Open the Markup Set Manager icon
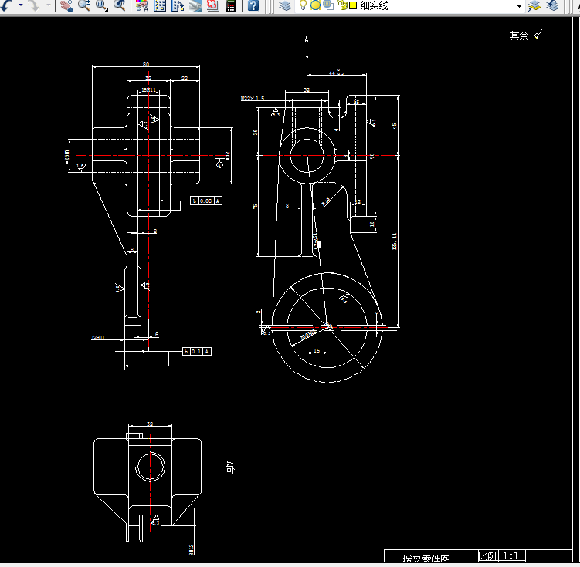Viewport: 580px width, 567px height. click(x=213, y=5)
